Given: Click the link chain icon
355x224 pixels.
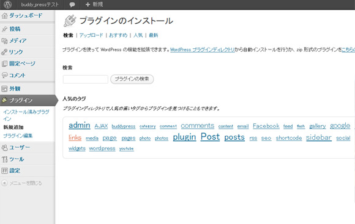Looking at the screenshot, I should 4,52.
